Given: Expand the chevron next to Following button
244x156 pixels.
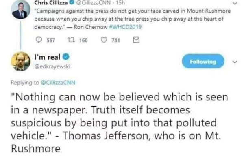Looking at the screenshot, I should 235,62.
